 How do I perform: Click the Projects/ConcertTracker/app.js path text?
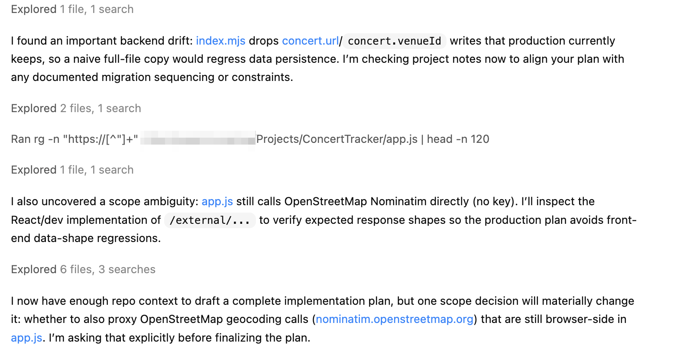(x=337, y=139)
